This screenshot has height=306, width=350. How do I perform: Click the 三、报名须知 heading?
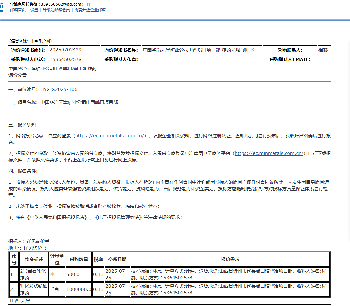pos(22,125)
